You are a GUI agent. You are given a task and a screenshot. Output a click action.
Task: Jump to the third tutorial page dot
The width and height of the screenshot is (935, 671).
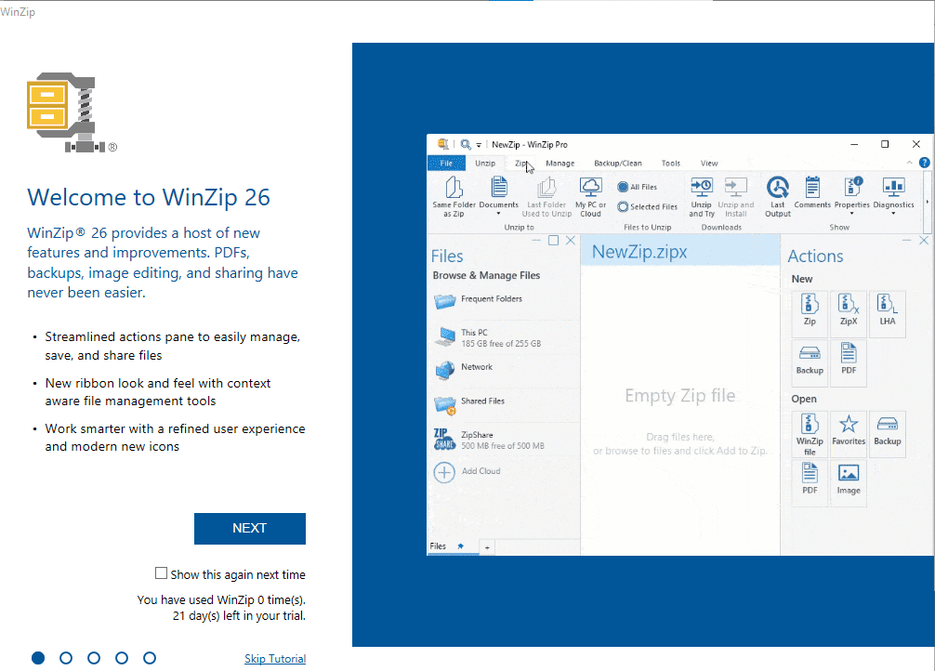tap(94, 658)
